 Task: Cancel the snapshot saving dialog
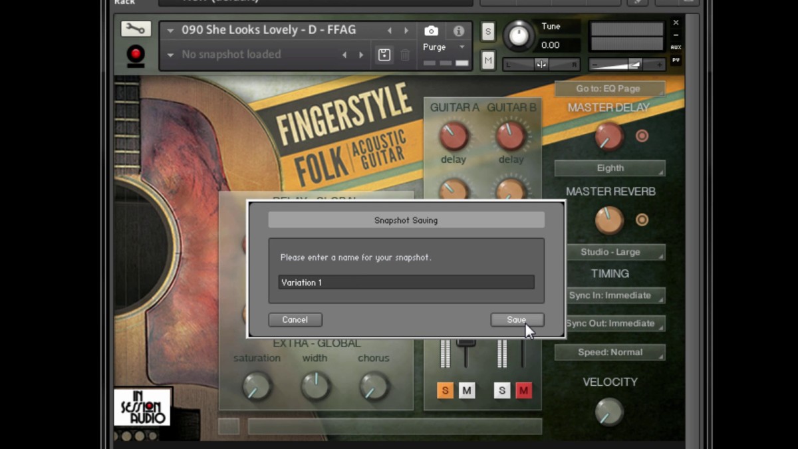click(295, 319)
